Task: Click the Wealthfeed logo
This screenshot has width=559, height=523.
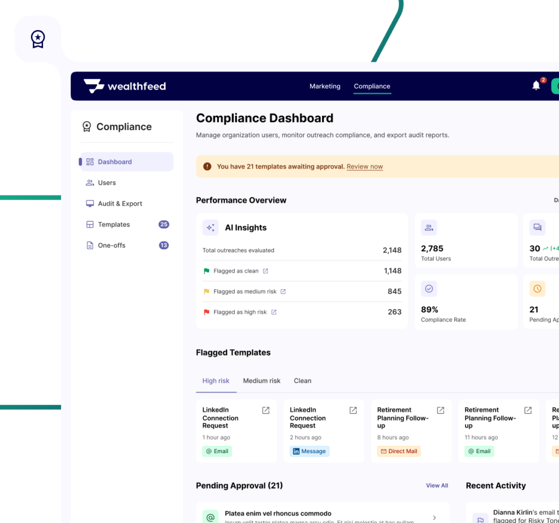Action: 125,86
